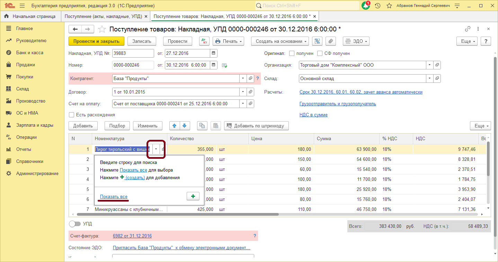
Task: Expand the Контрагент dropdown list
Action: [x=243, y=78]
